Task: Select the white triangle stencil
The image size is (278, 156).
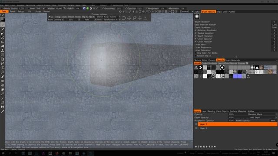Action: [257, 68]
